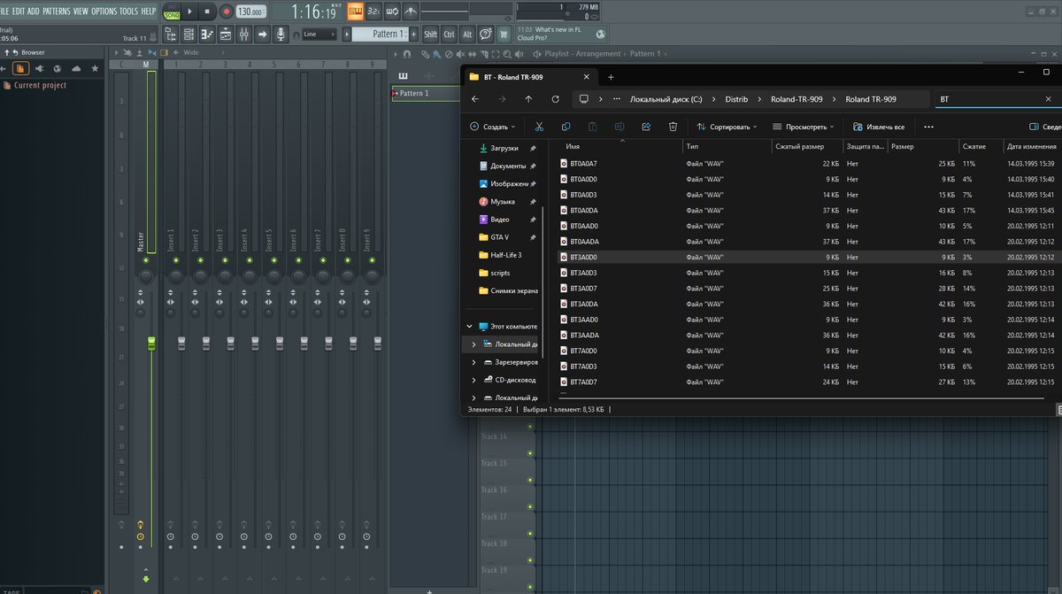Stop playback in FL Studio transport
This screenshot has width=1062, height=594.
point(207,12)
